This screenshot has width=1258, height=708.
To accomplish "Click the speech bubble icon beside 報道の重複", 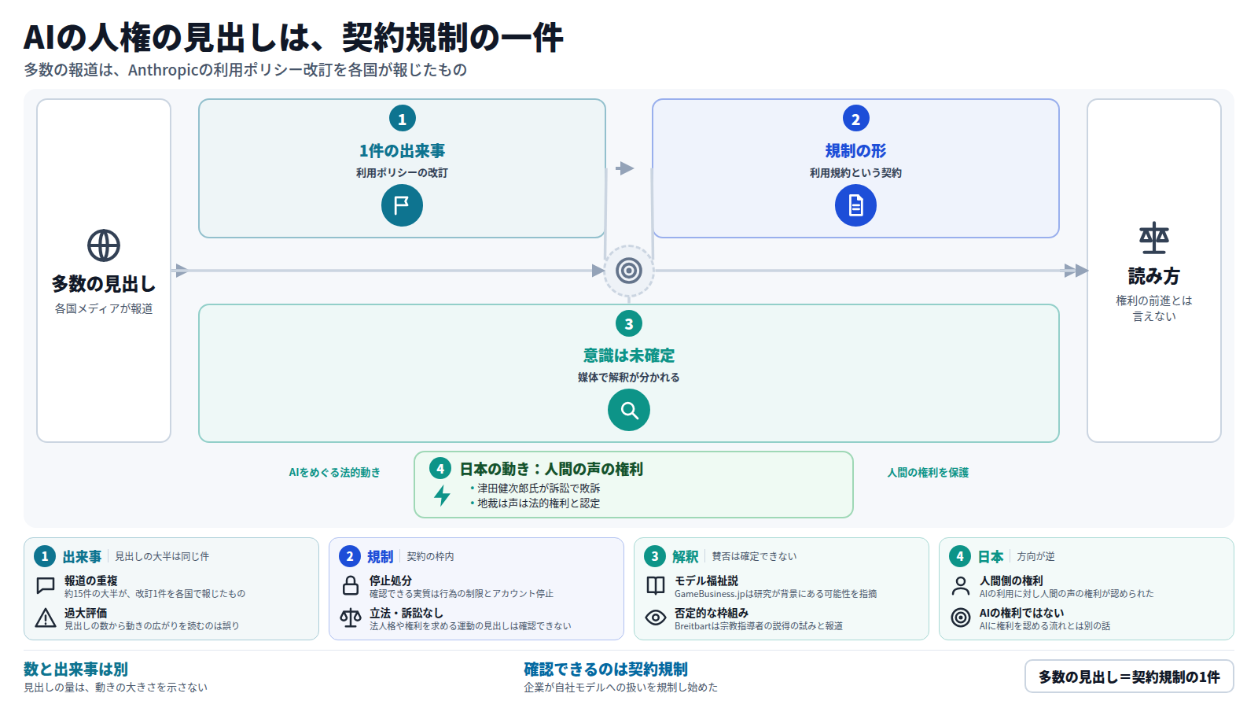I will [46, 586].
